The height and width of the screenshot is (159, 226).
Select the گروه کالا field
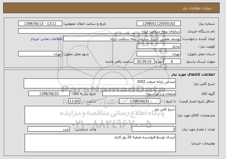click(x=139, y=94)
